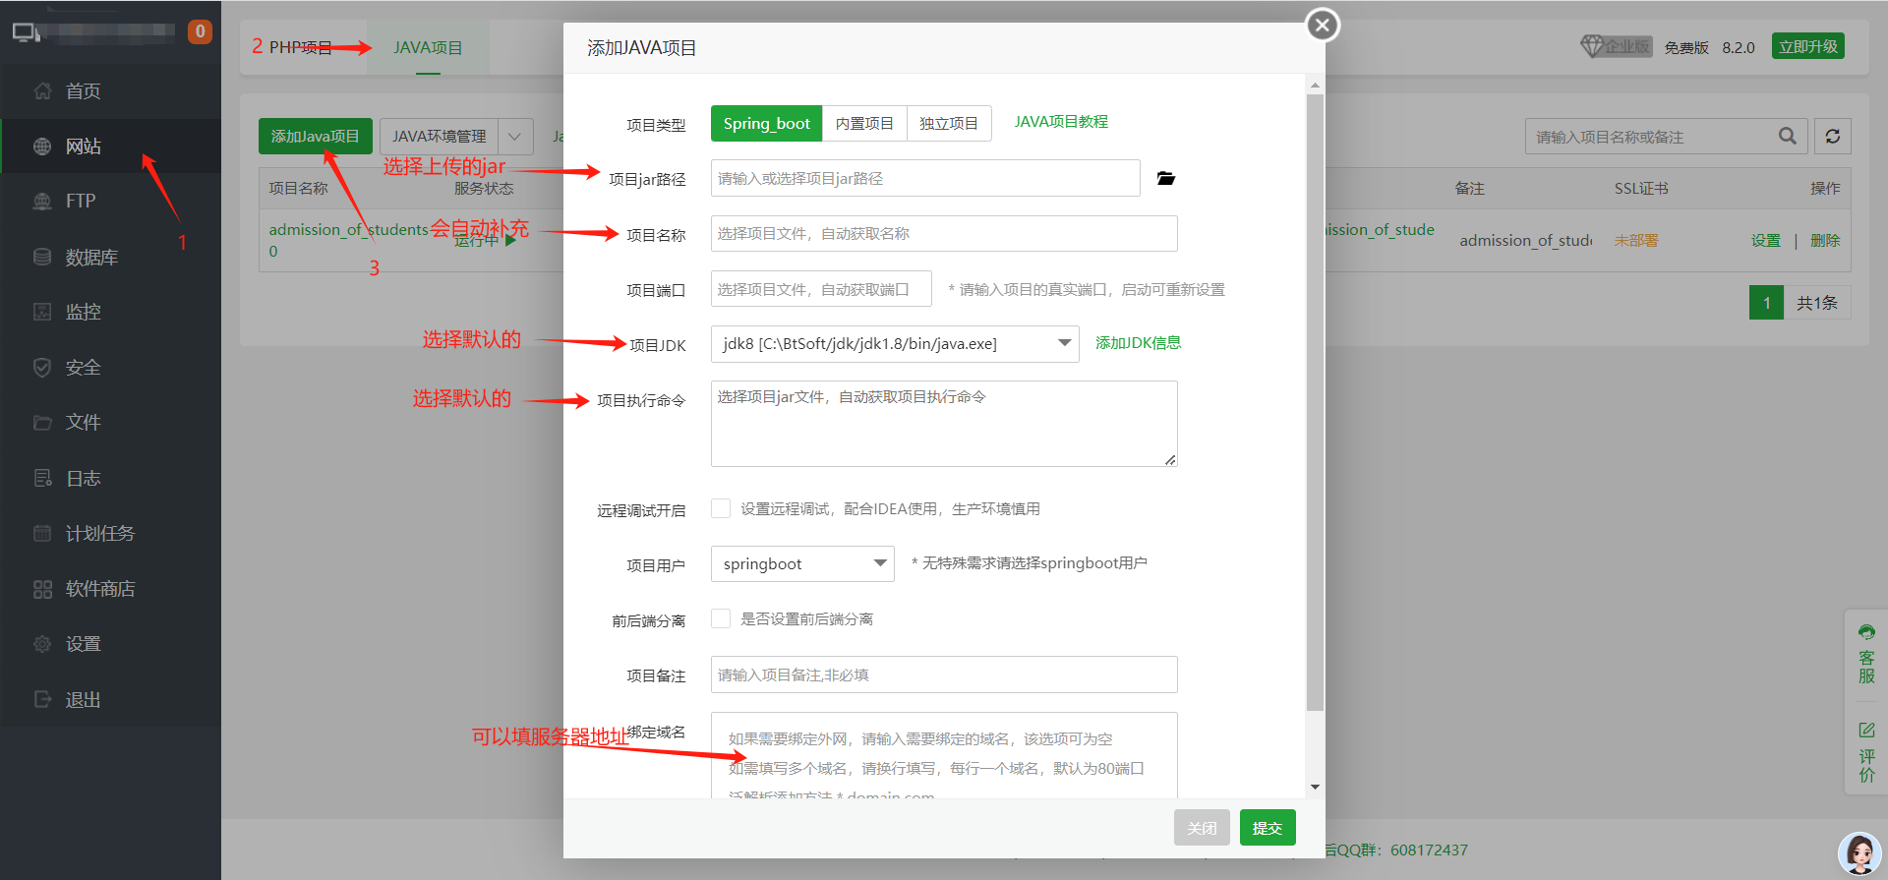
Task: Click the 提交 submit button
Action: (1267, 828)
